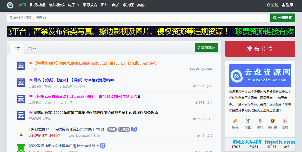
Task: Click the 登录 login link
Action: coord(288,5)
